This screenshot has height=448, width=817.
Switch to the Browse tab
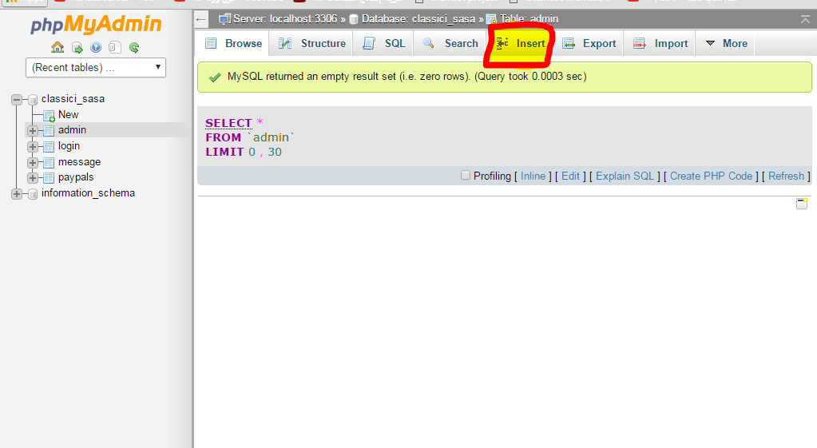233,43
